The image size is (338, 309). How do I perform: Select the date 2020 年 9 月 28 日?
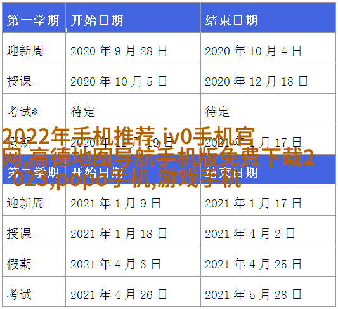click(x=119, y=51)
